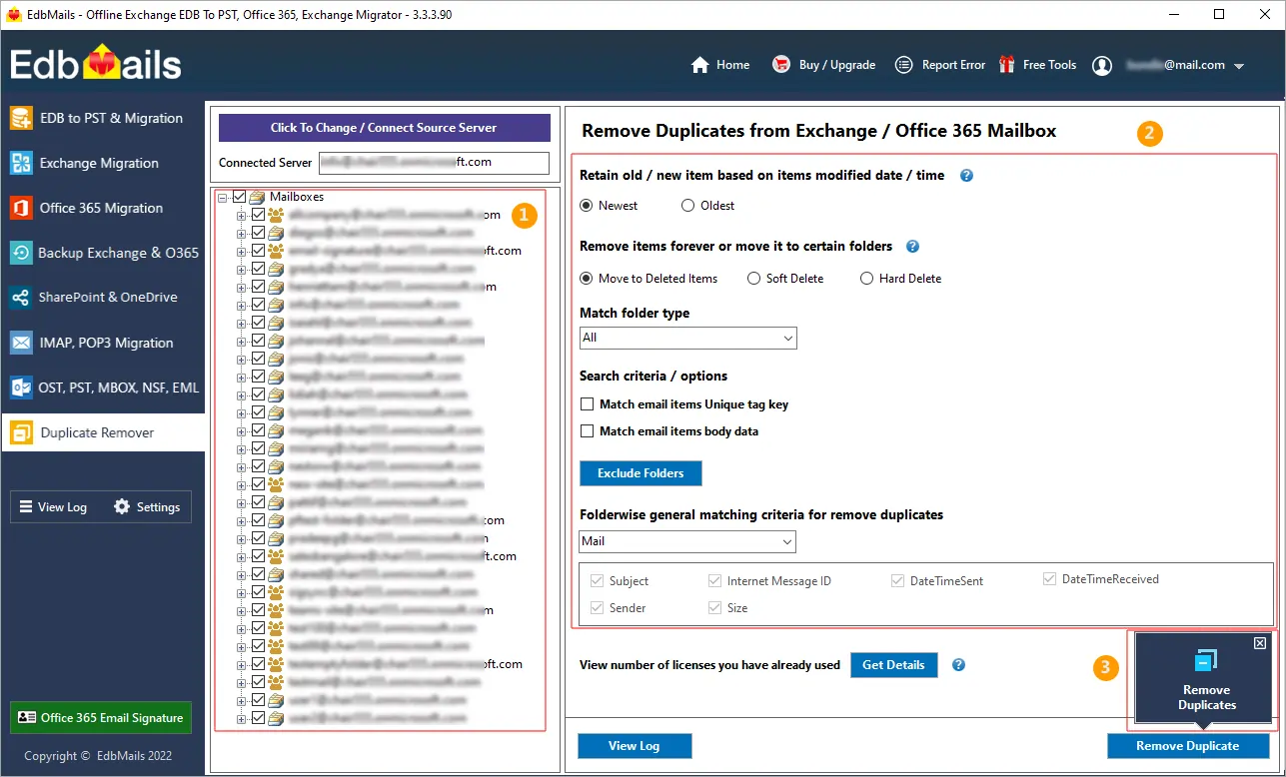Open Buy / Upgrade cart link
Screen dimensions: 1286x777
coord(823,65)
